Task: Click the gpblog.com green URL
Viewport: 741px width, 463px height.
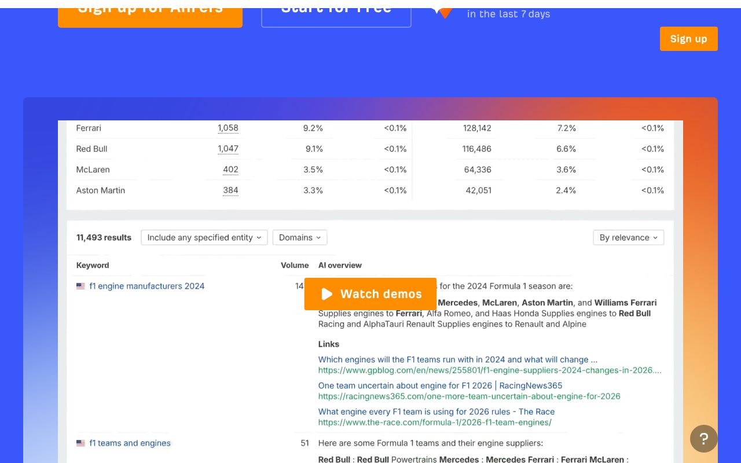Action: click(490, 370)
